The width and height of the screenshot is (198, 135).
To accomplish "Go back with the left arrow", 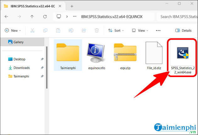I will [x=6, y=17].
